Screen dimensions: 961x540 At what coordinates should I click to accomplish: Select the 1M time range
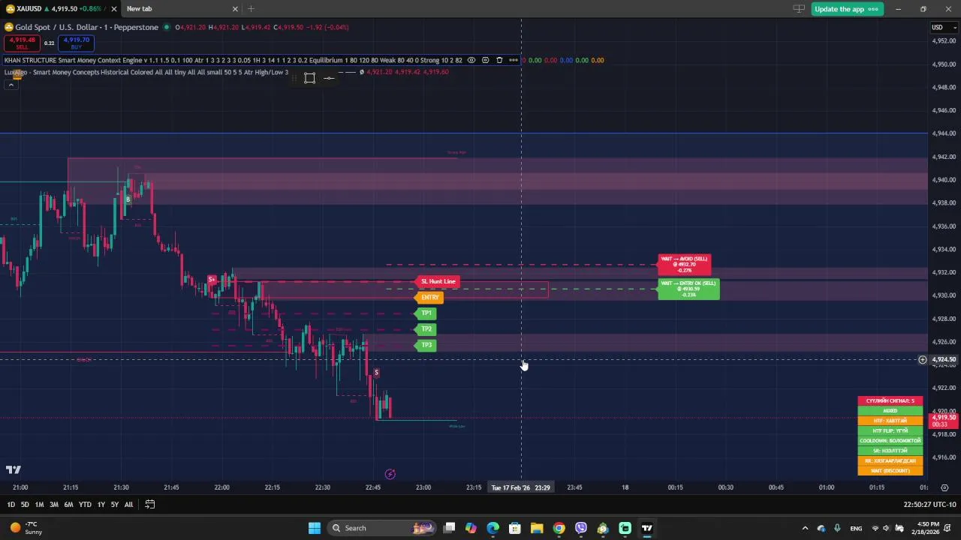(x=39, y=505)
